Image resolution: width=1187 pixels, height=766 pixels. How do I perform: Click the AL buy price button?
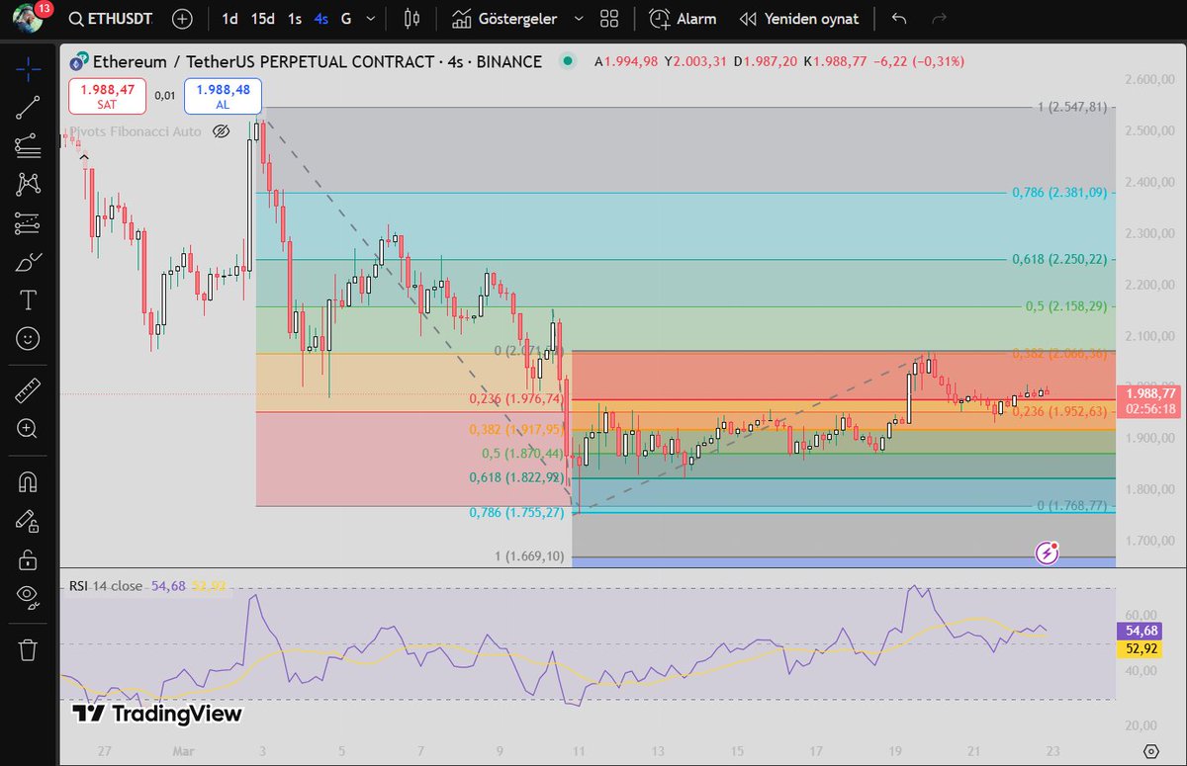[x=223, y=95]
